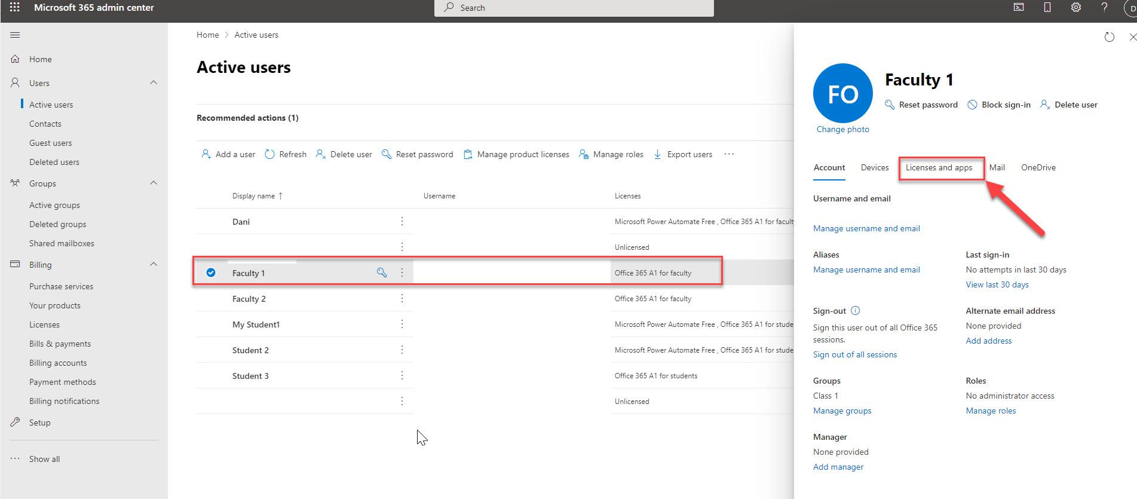1137x499 pixels.
Task: Collapse the Users section chevron
Action: 154,82
